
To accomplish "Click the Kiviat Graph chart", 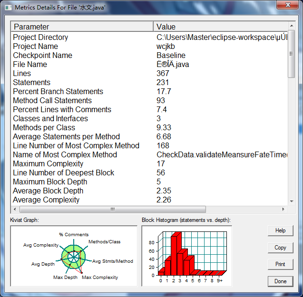I will click(x=74, y=256).
